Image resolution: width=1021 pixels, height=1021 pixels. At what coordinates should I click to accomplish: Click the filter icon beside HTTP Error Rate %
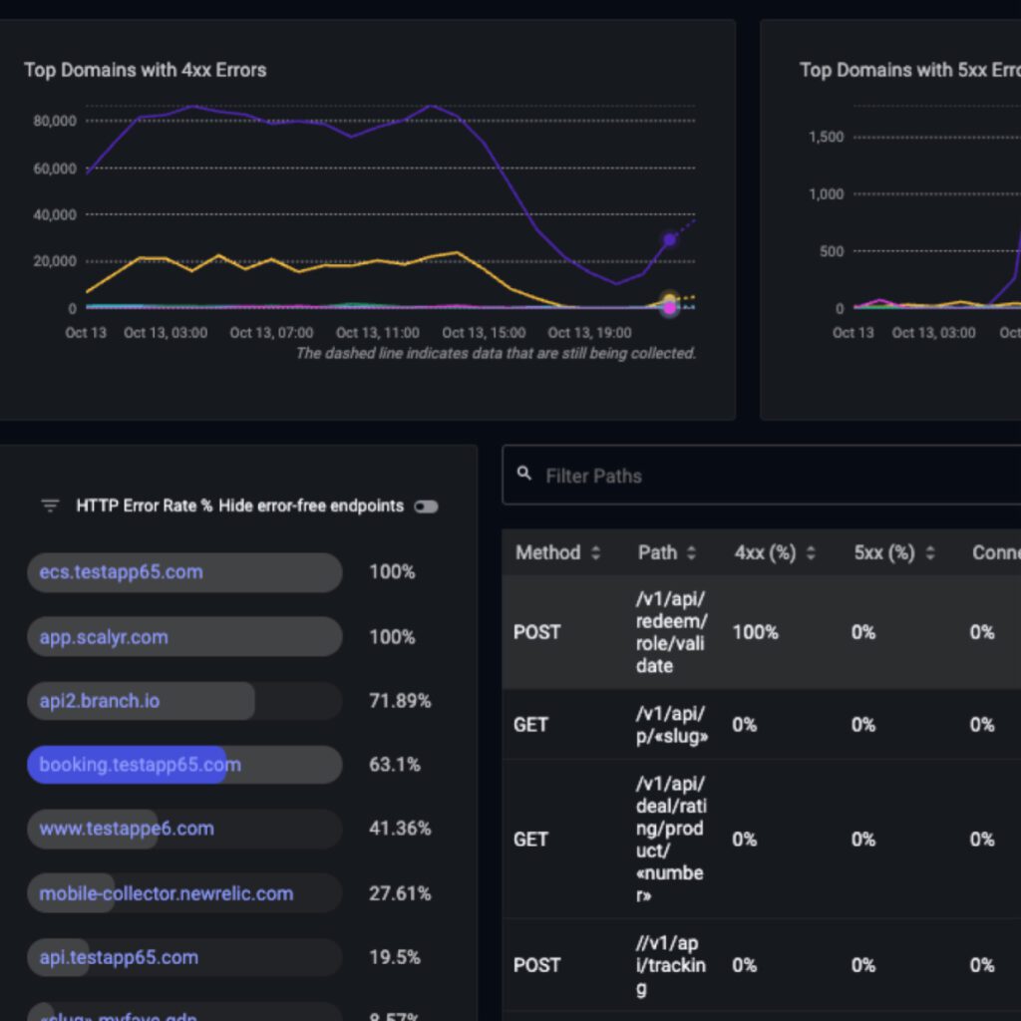(49, 506)
